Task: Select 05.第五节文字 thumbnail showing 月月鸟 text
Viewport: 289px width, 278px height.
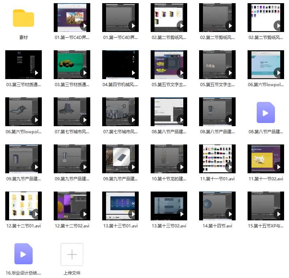Action: click(x=217, y=64)
